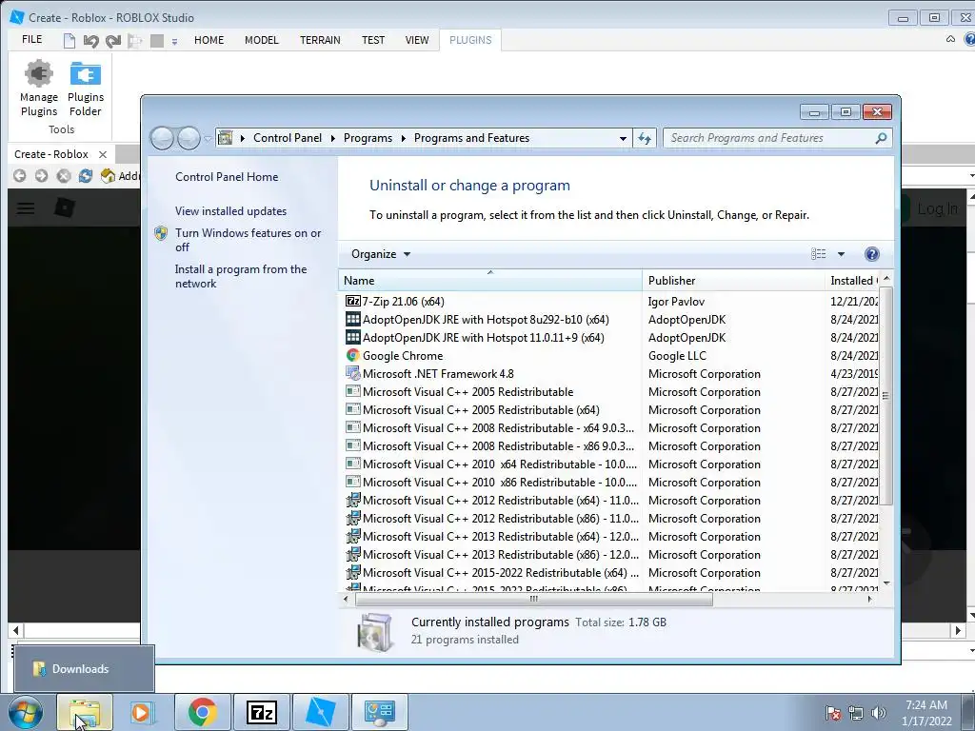Open Control Panel Home link
The height and width of the screenshot is (731, 975).
tap(227, 176)
